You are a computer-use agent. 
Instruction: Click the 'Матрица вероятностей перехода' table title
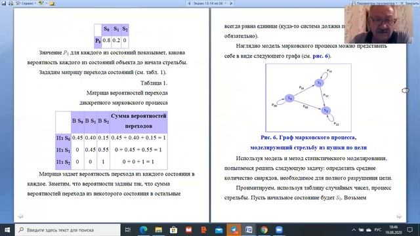tap(127, 93)
